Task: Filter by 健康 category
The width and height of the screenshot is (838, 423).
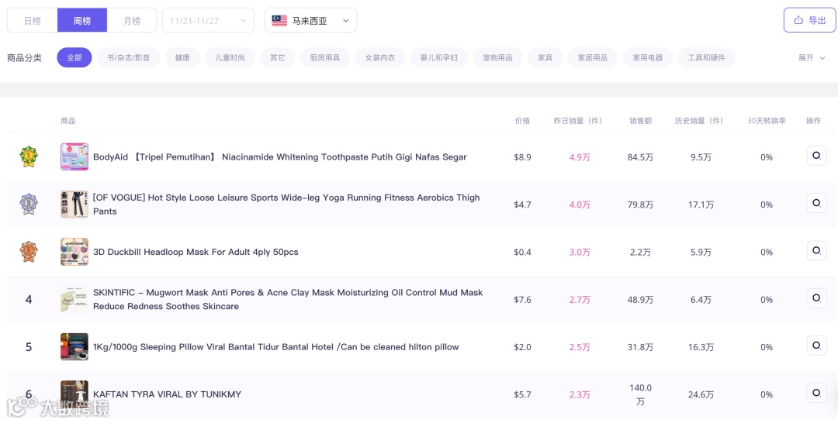Action: click(x=182, y=57)
